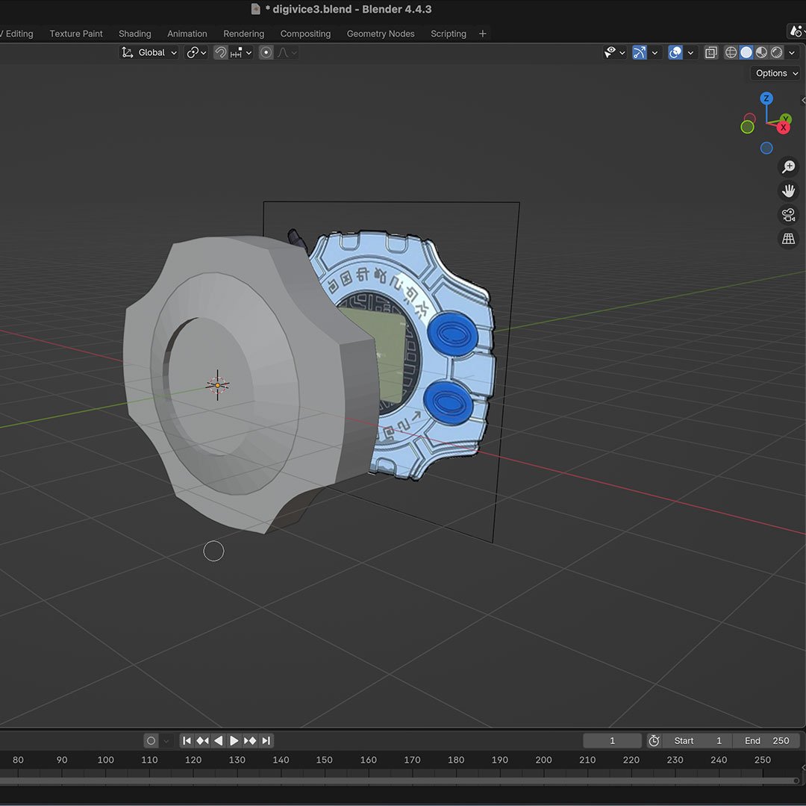The height and width of the screenshot is (806, 806).
Task: Expand the object visibility options arrow
Action: (622, 52)
